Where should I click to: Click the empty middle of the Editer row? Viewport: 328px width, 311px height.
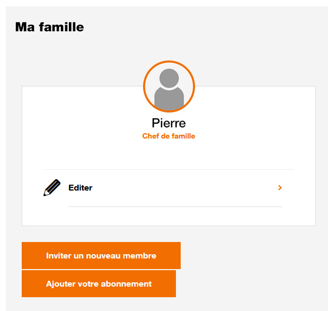180,188
